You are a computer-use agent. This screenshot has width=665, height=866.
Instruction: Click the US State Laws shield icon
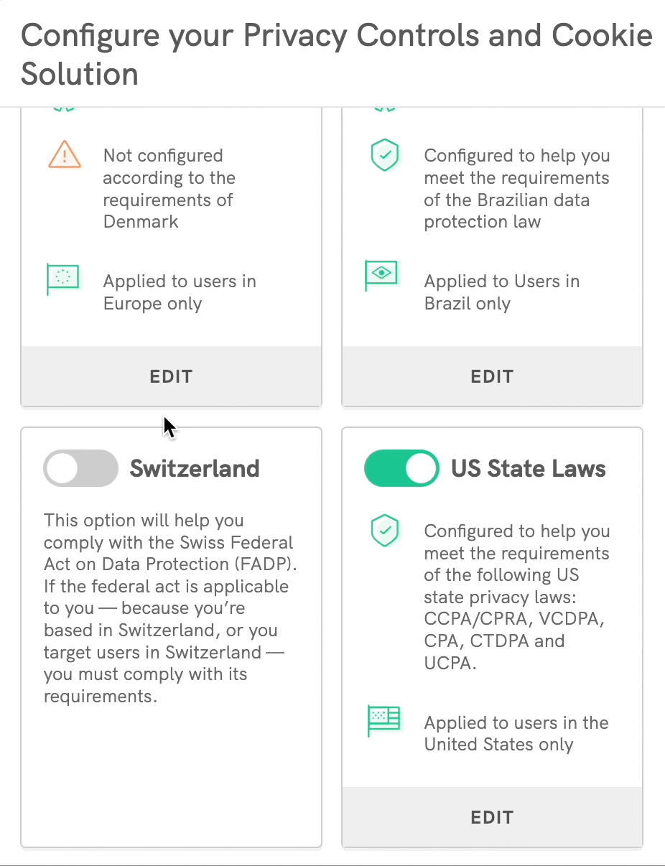384,531
